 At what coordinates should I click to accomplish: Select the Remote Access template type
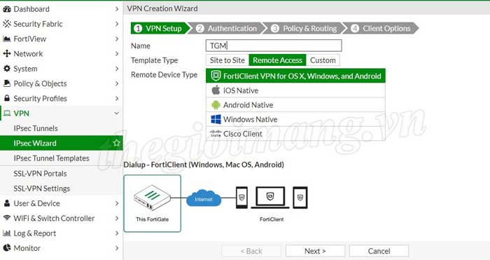pos(277,60)
